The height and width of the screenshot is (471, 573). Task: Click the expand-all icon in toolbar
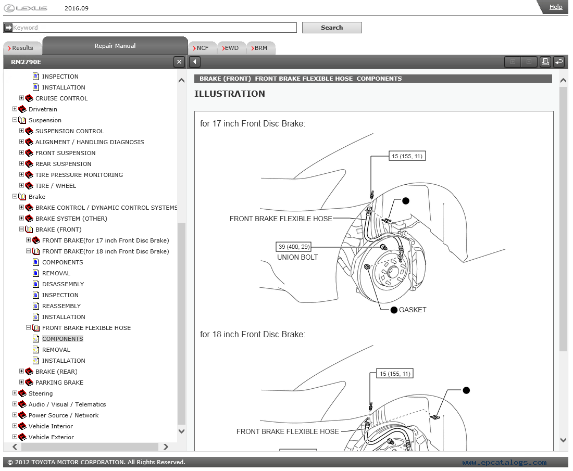click(x=513, y=62)
